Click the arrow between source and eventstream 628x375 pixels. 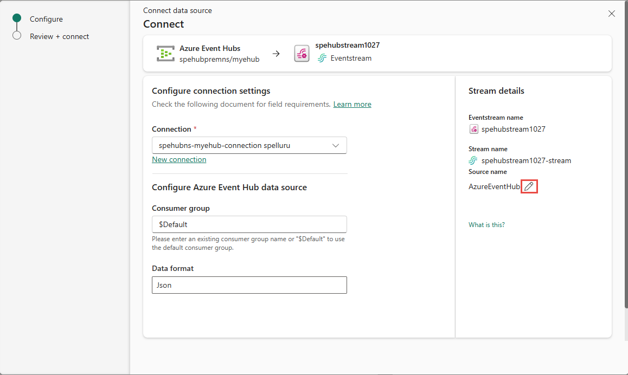pyautogui.click(x=276, y=54)
